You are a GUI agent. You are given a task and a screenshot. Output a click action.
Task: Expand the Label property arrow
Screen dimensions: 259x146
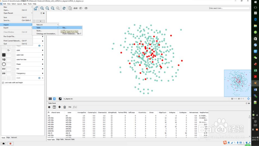(43, 50)
